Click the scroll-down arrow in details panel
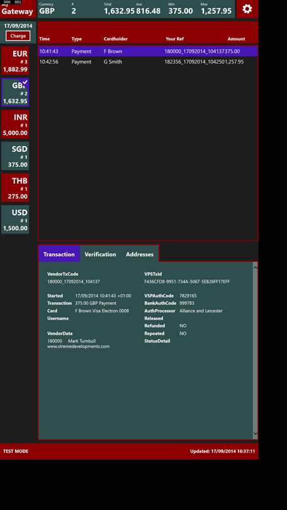This screenshot has height=510, width=287. click(255, 433)
